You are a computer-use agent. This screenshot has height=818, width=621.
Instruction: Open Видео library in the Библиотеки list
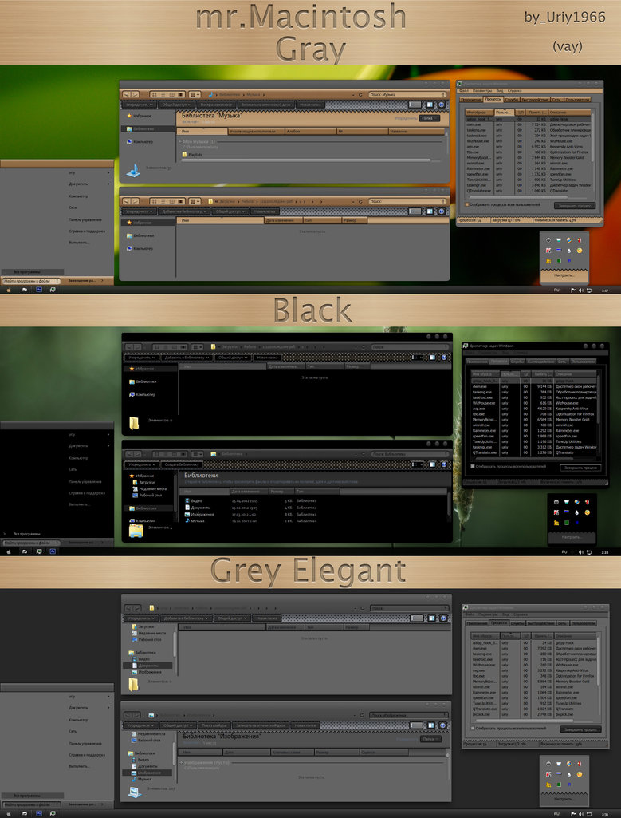coord(195,500)
